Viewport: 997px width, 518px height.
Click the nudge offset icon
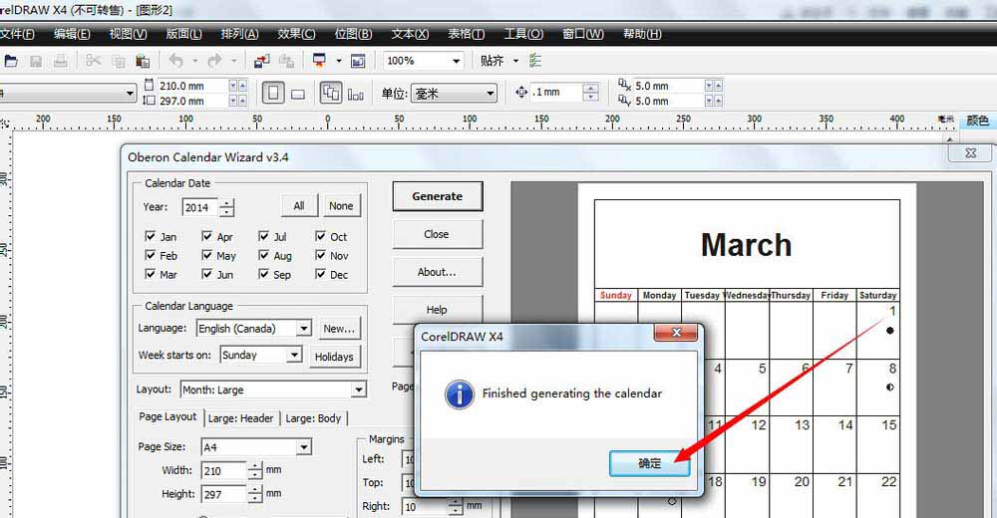click(521, 93)
